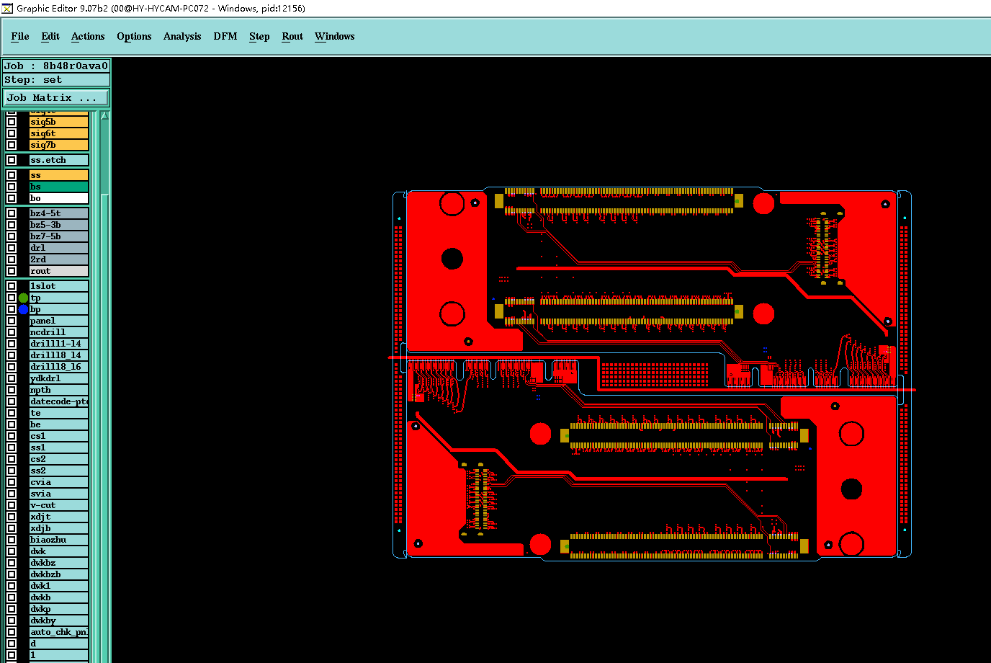991x663 pixels.
Task: Select the bz4-5t layer name
Action: click(59, 213)
